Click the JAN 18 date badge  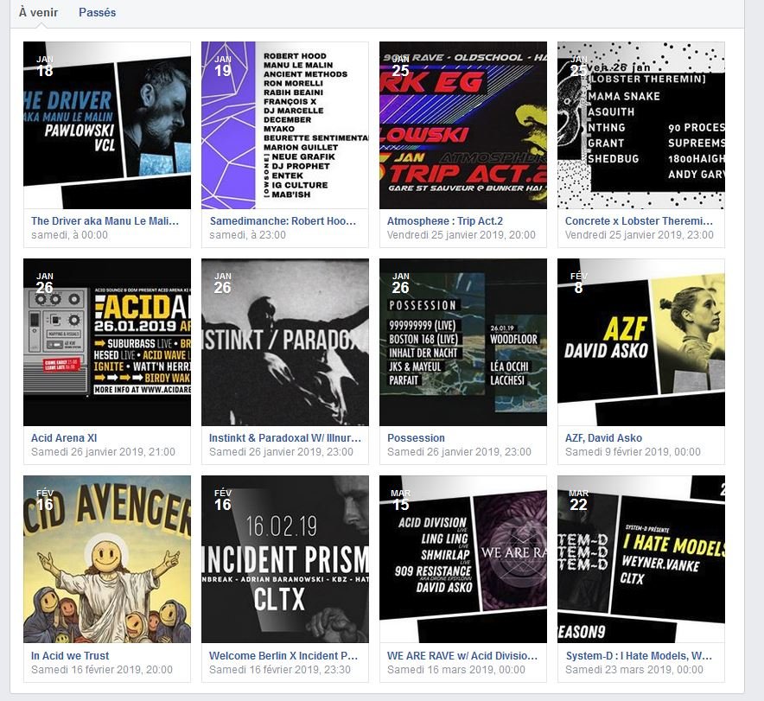tap(45, 67)
